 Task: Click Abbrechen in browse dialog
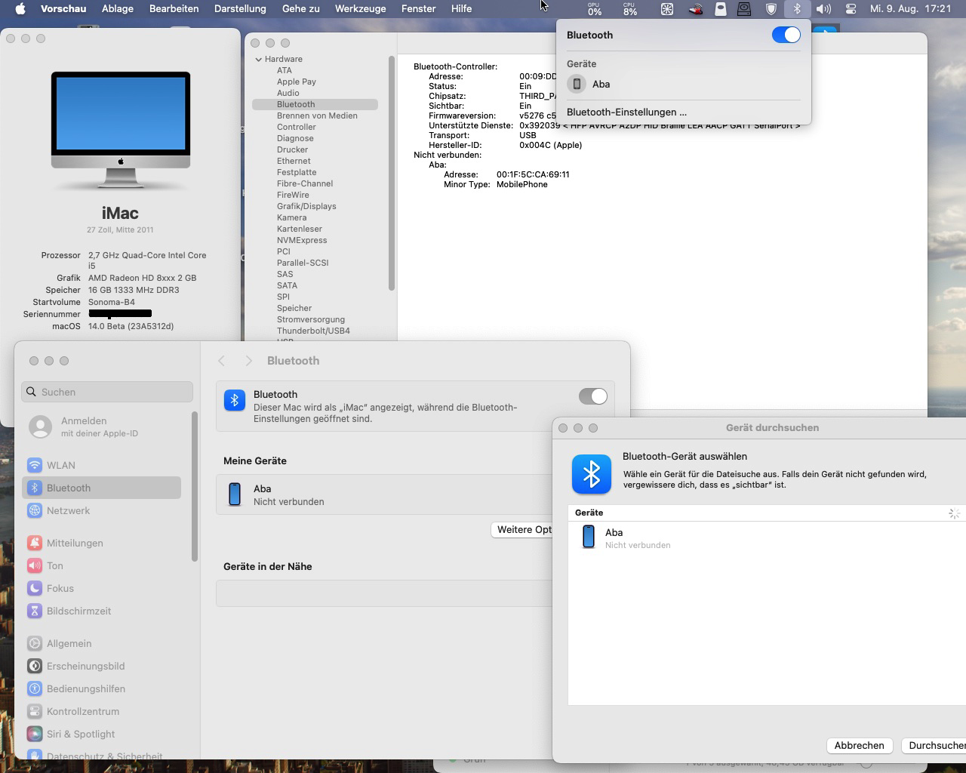[859, 745]
